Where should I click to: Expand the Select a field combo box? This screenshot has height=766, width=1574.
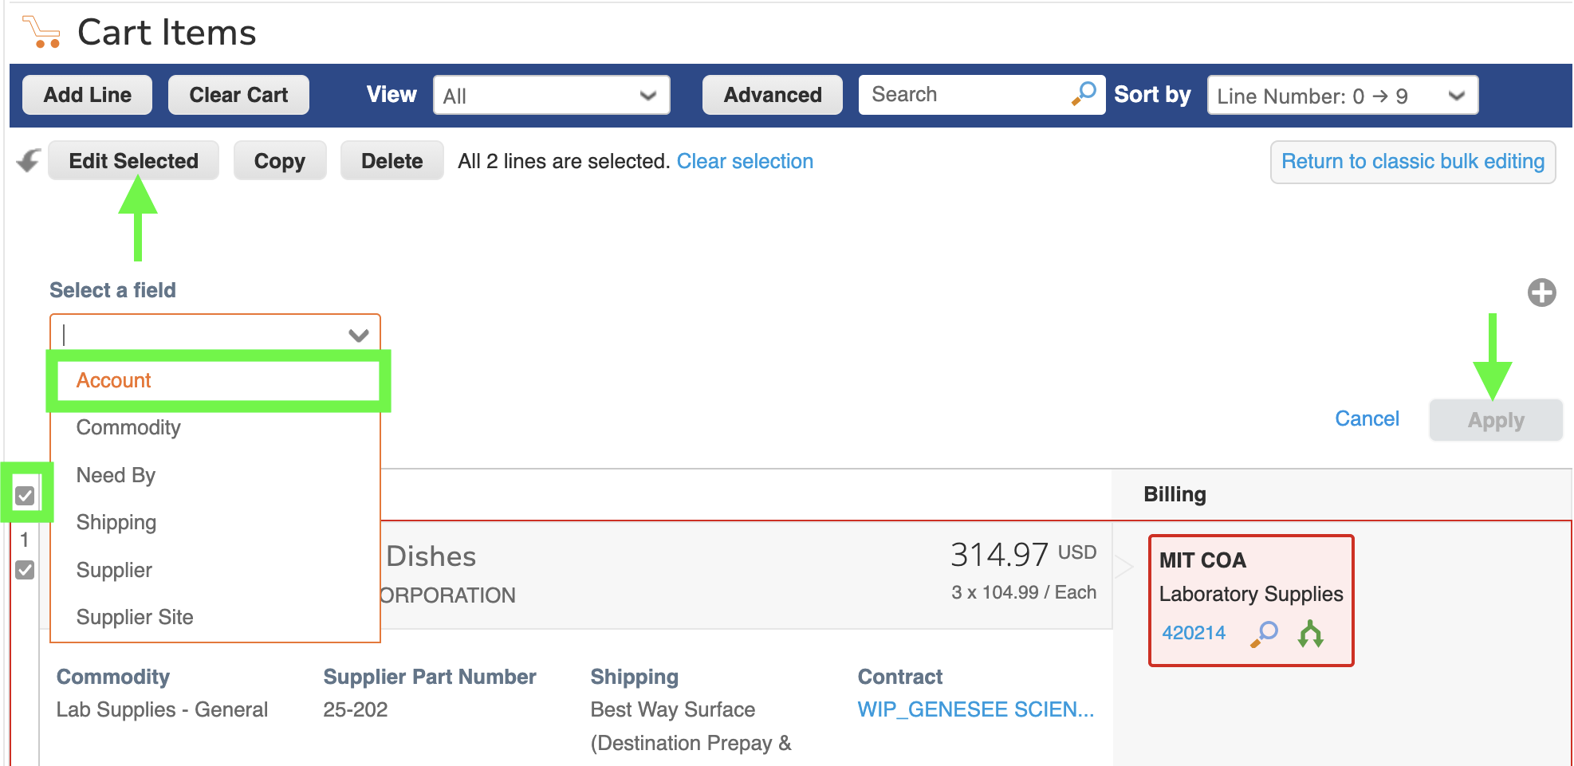(214, 334)
